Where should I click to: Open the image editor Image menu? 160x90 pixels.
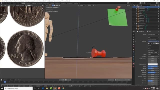pyautogui.click(x=9, y=5)
